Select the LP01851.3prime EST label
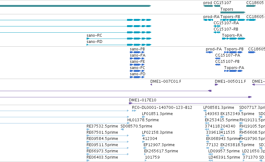Image resolution: width=265 pixels, height=162 pixels. (157, 114)
